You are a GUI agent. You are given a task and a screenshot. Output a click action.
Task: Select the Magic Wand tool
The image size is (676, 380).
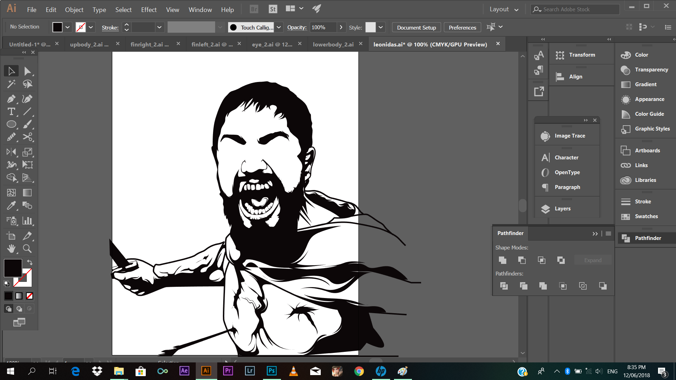pyautogui.click(x=11, y=84)
